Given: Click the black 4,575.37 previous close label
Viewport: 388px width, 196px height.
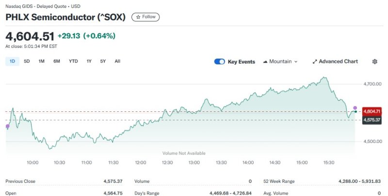Looking at the screenshot, I should 372,120.
